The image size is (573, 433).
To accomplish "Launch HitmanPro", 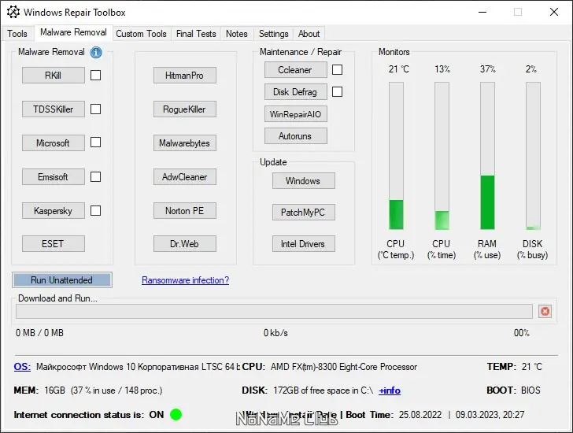I will (184, 76).
